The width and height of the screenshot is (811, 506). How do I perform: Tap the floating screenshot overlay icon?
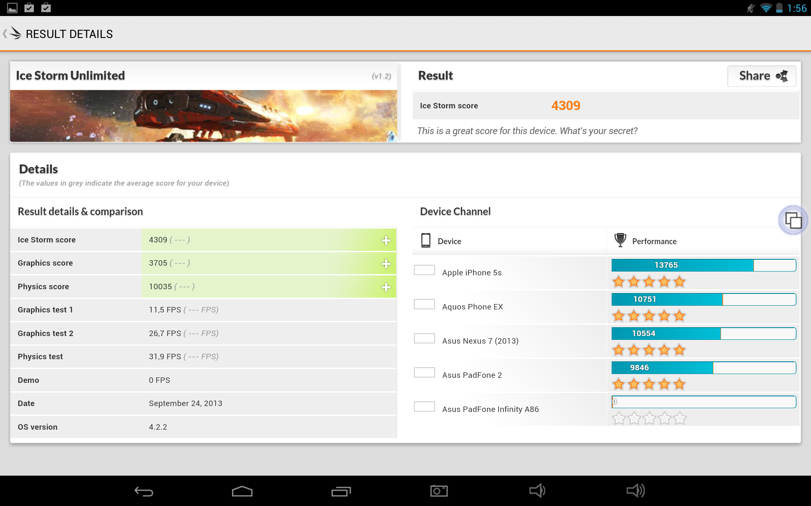coord(793,220)
